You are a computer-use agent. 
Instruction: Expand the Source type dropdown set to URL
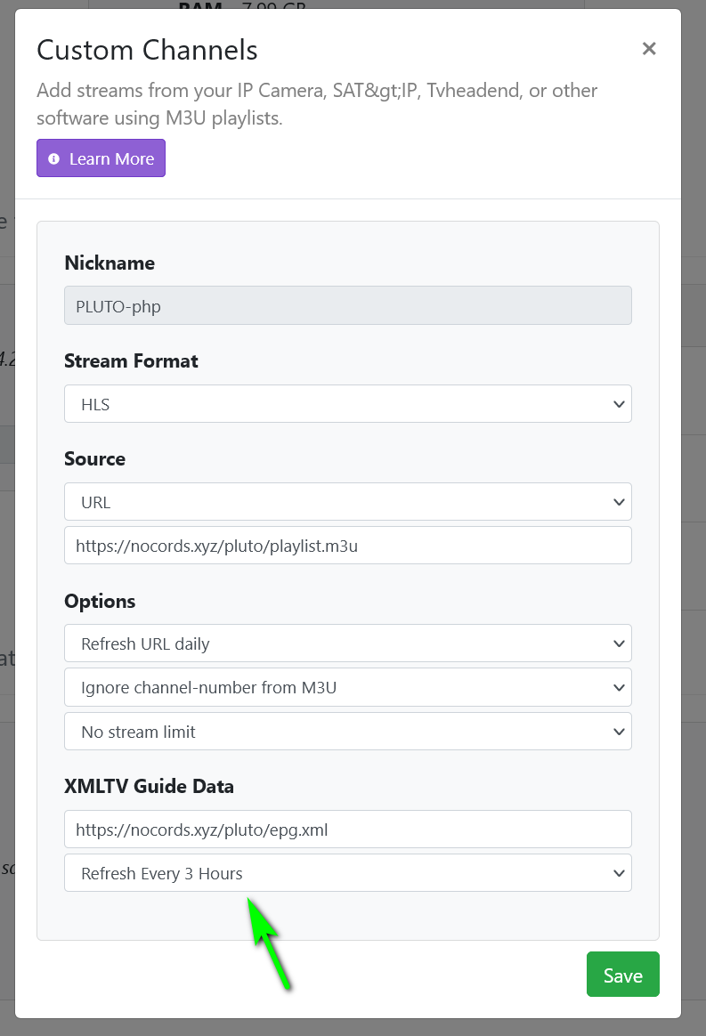click(347, 501)
